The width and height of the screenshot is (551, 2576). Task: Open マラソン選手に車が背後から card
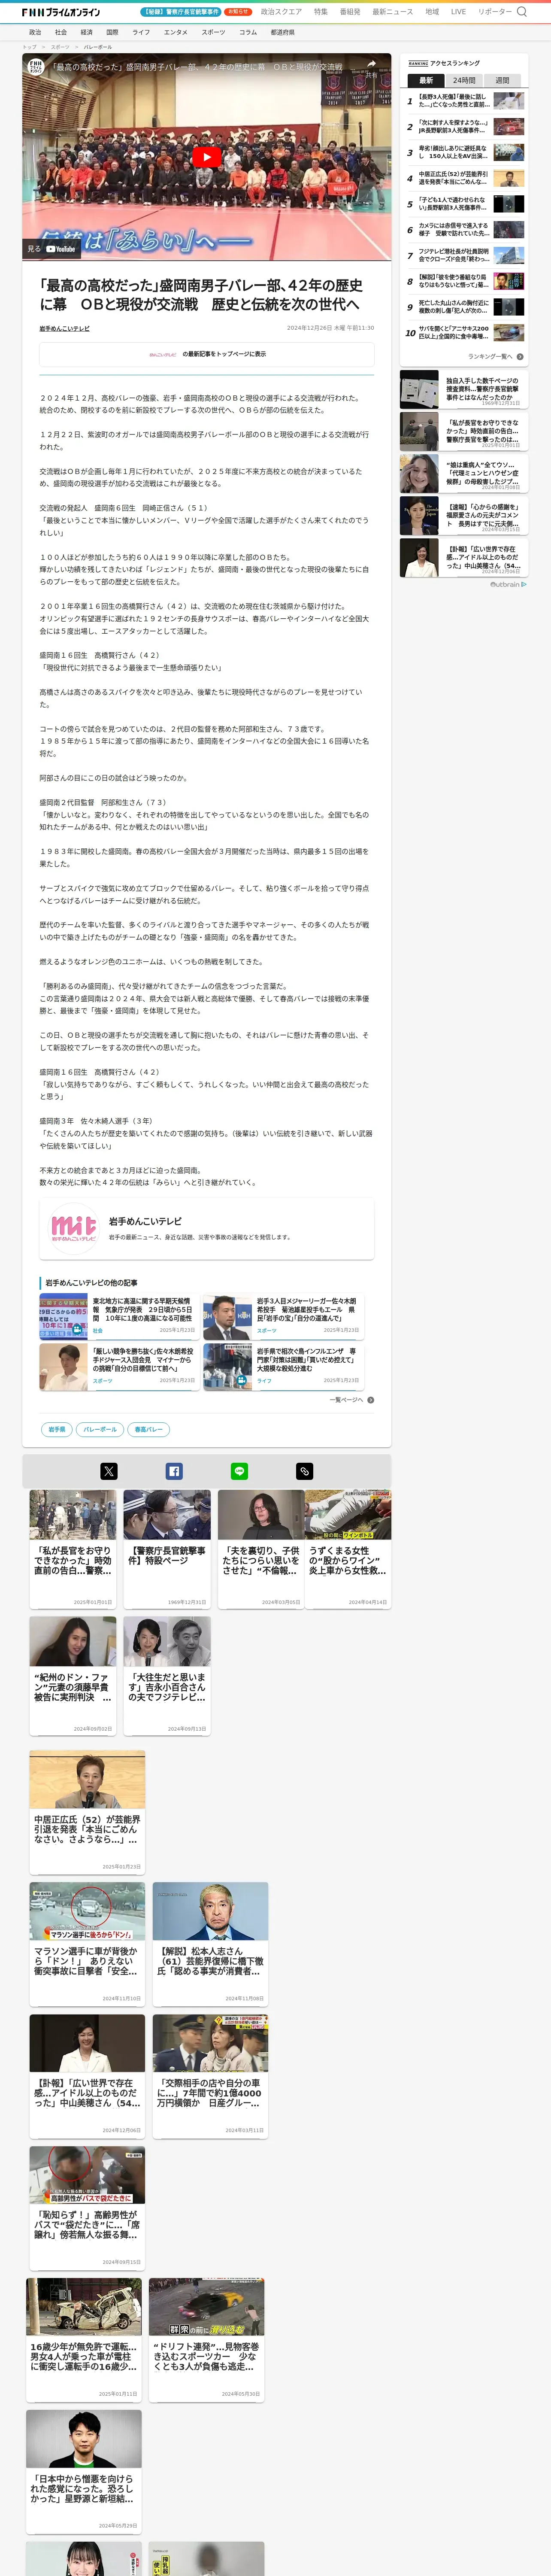click(x=87, y=1943)
